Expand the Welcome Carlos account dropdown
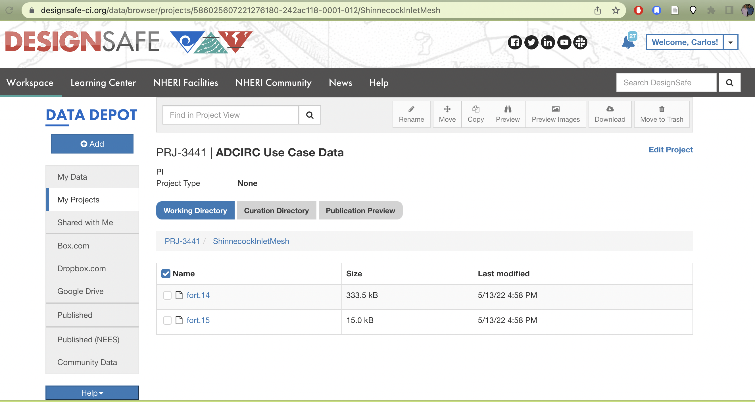The image size is (755, 402). pos(730,42)
